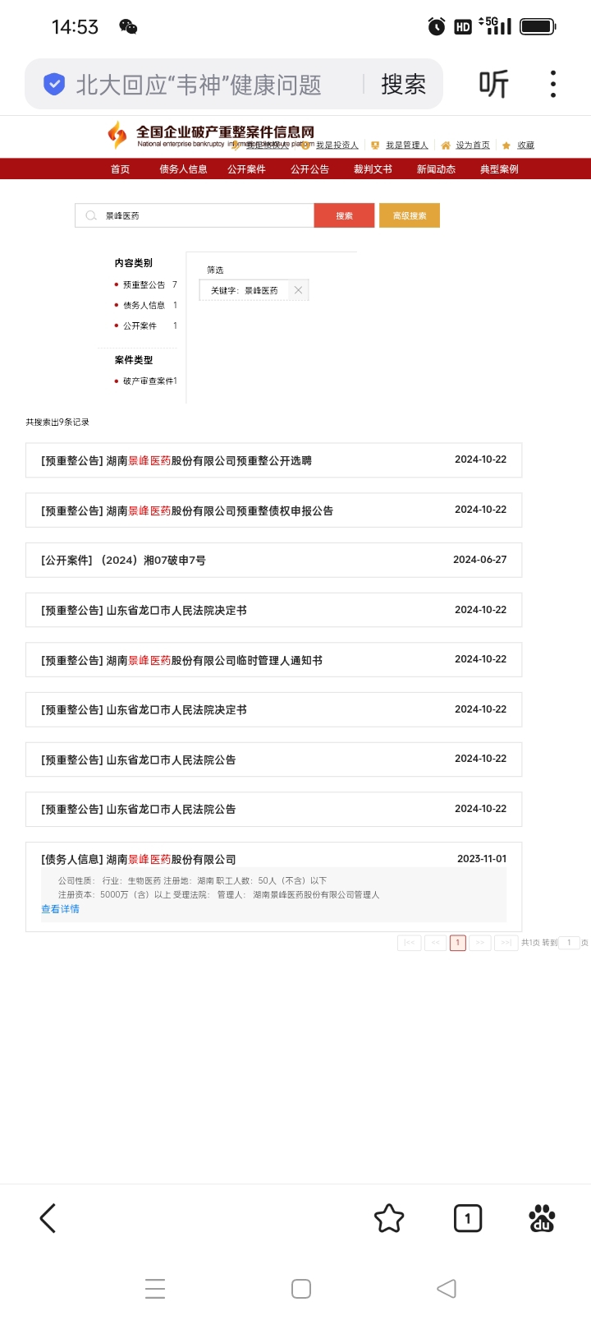
Task: Click the star icon beside 收藏
Action: pyautogui.click(x=506, y=145)
